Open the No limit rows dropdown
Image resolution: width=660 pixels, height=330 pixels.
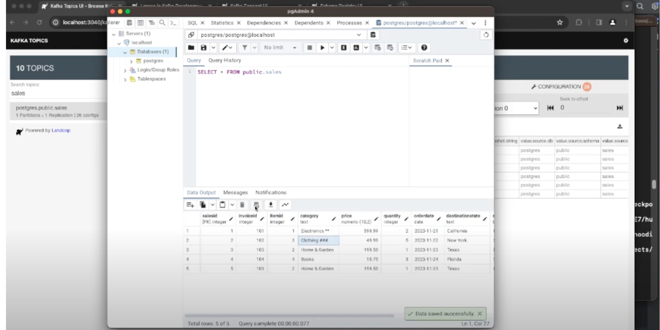pos(280,48)
